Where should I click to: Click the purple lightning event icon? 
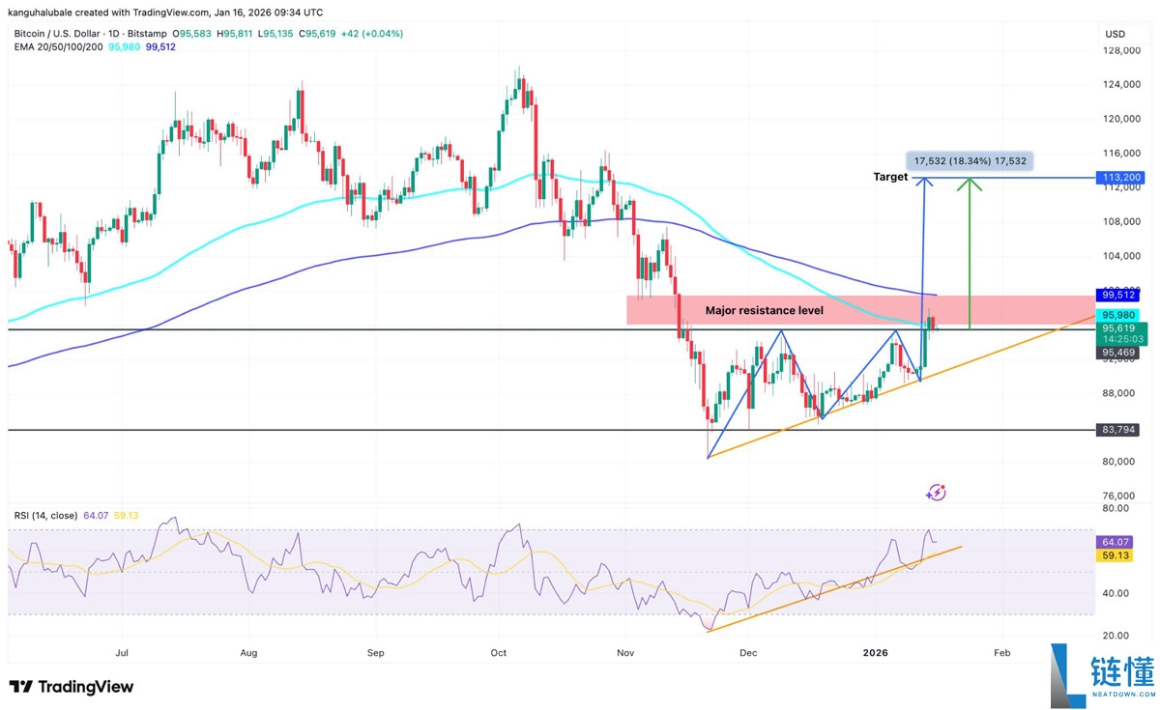click(x=936, y=493)
